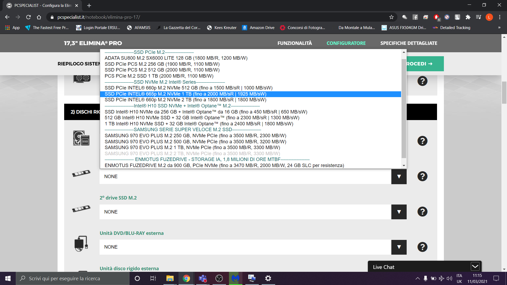Click the dropdown list scroll-down arrow
This screenshot has width=507, height=285.
404,166
